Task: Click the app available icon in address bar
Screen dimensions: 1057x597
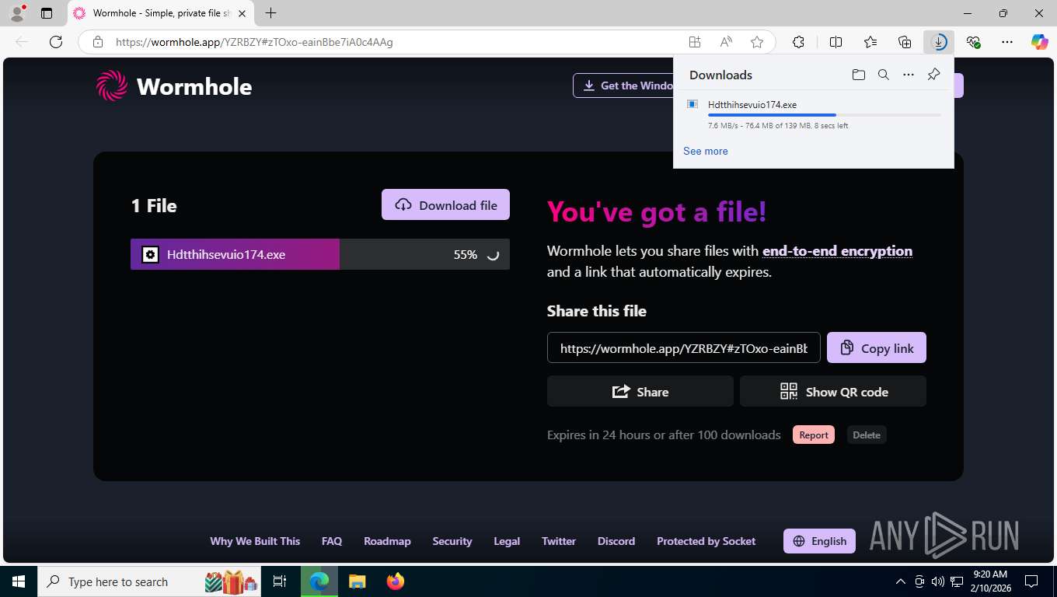Action: pos(695,42)
